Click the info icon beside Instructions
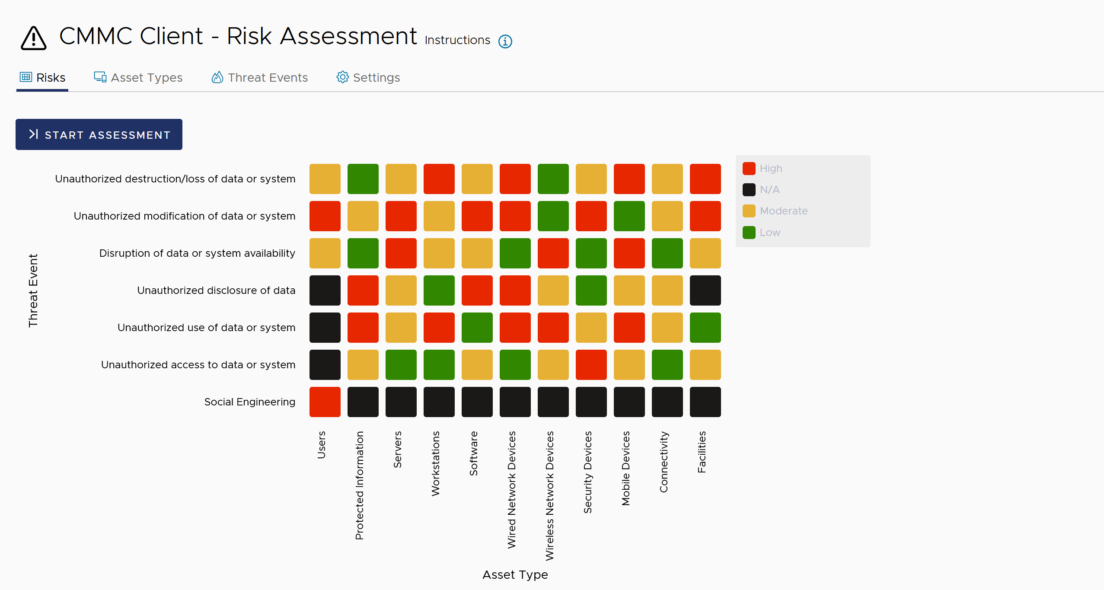The image size is (1104, 590). point(505,41)
